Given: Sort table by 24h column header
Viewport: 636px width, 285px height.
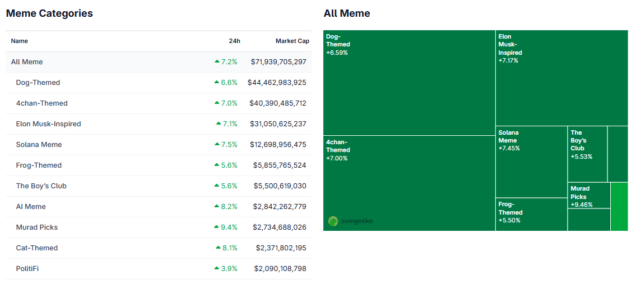Looking at the screenshot, I should coord(234,41).
